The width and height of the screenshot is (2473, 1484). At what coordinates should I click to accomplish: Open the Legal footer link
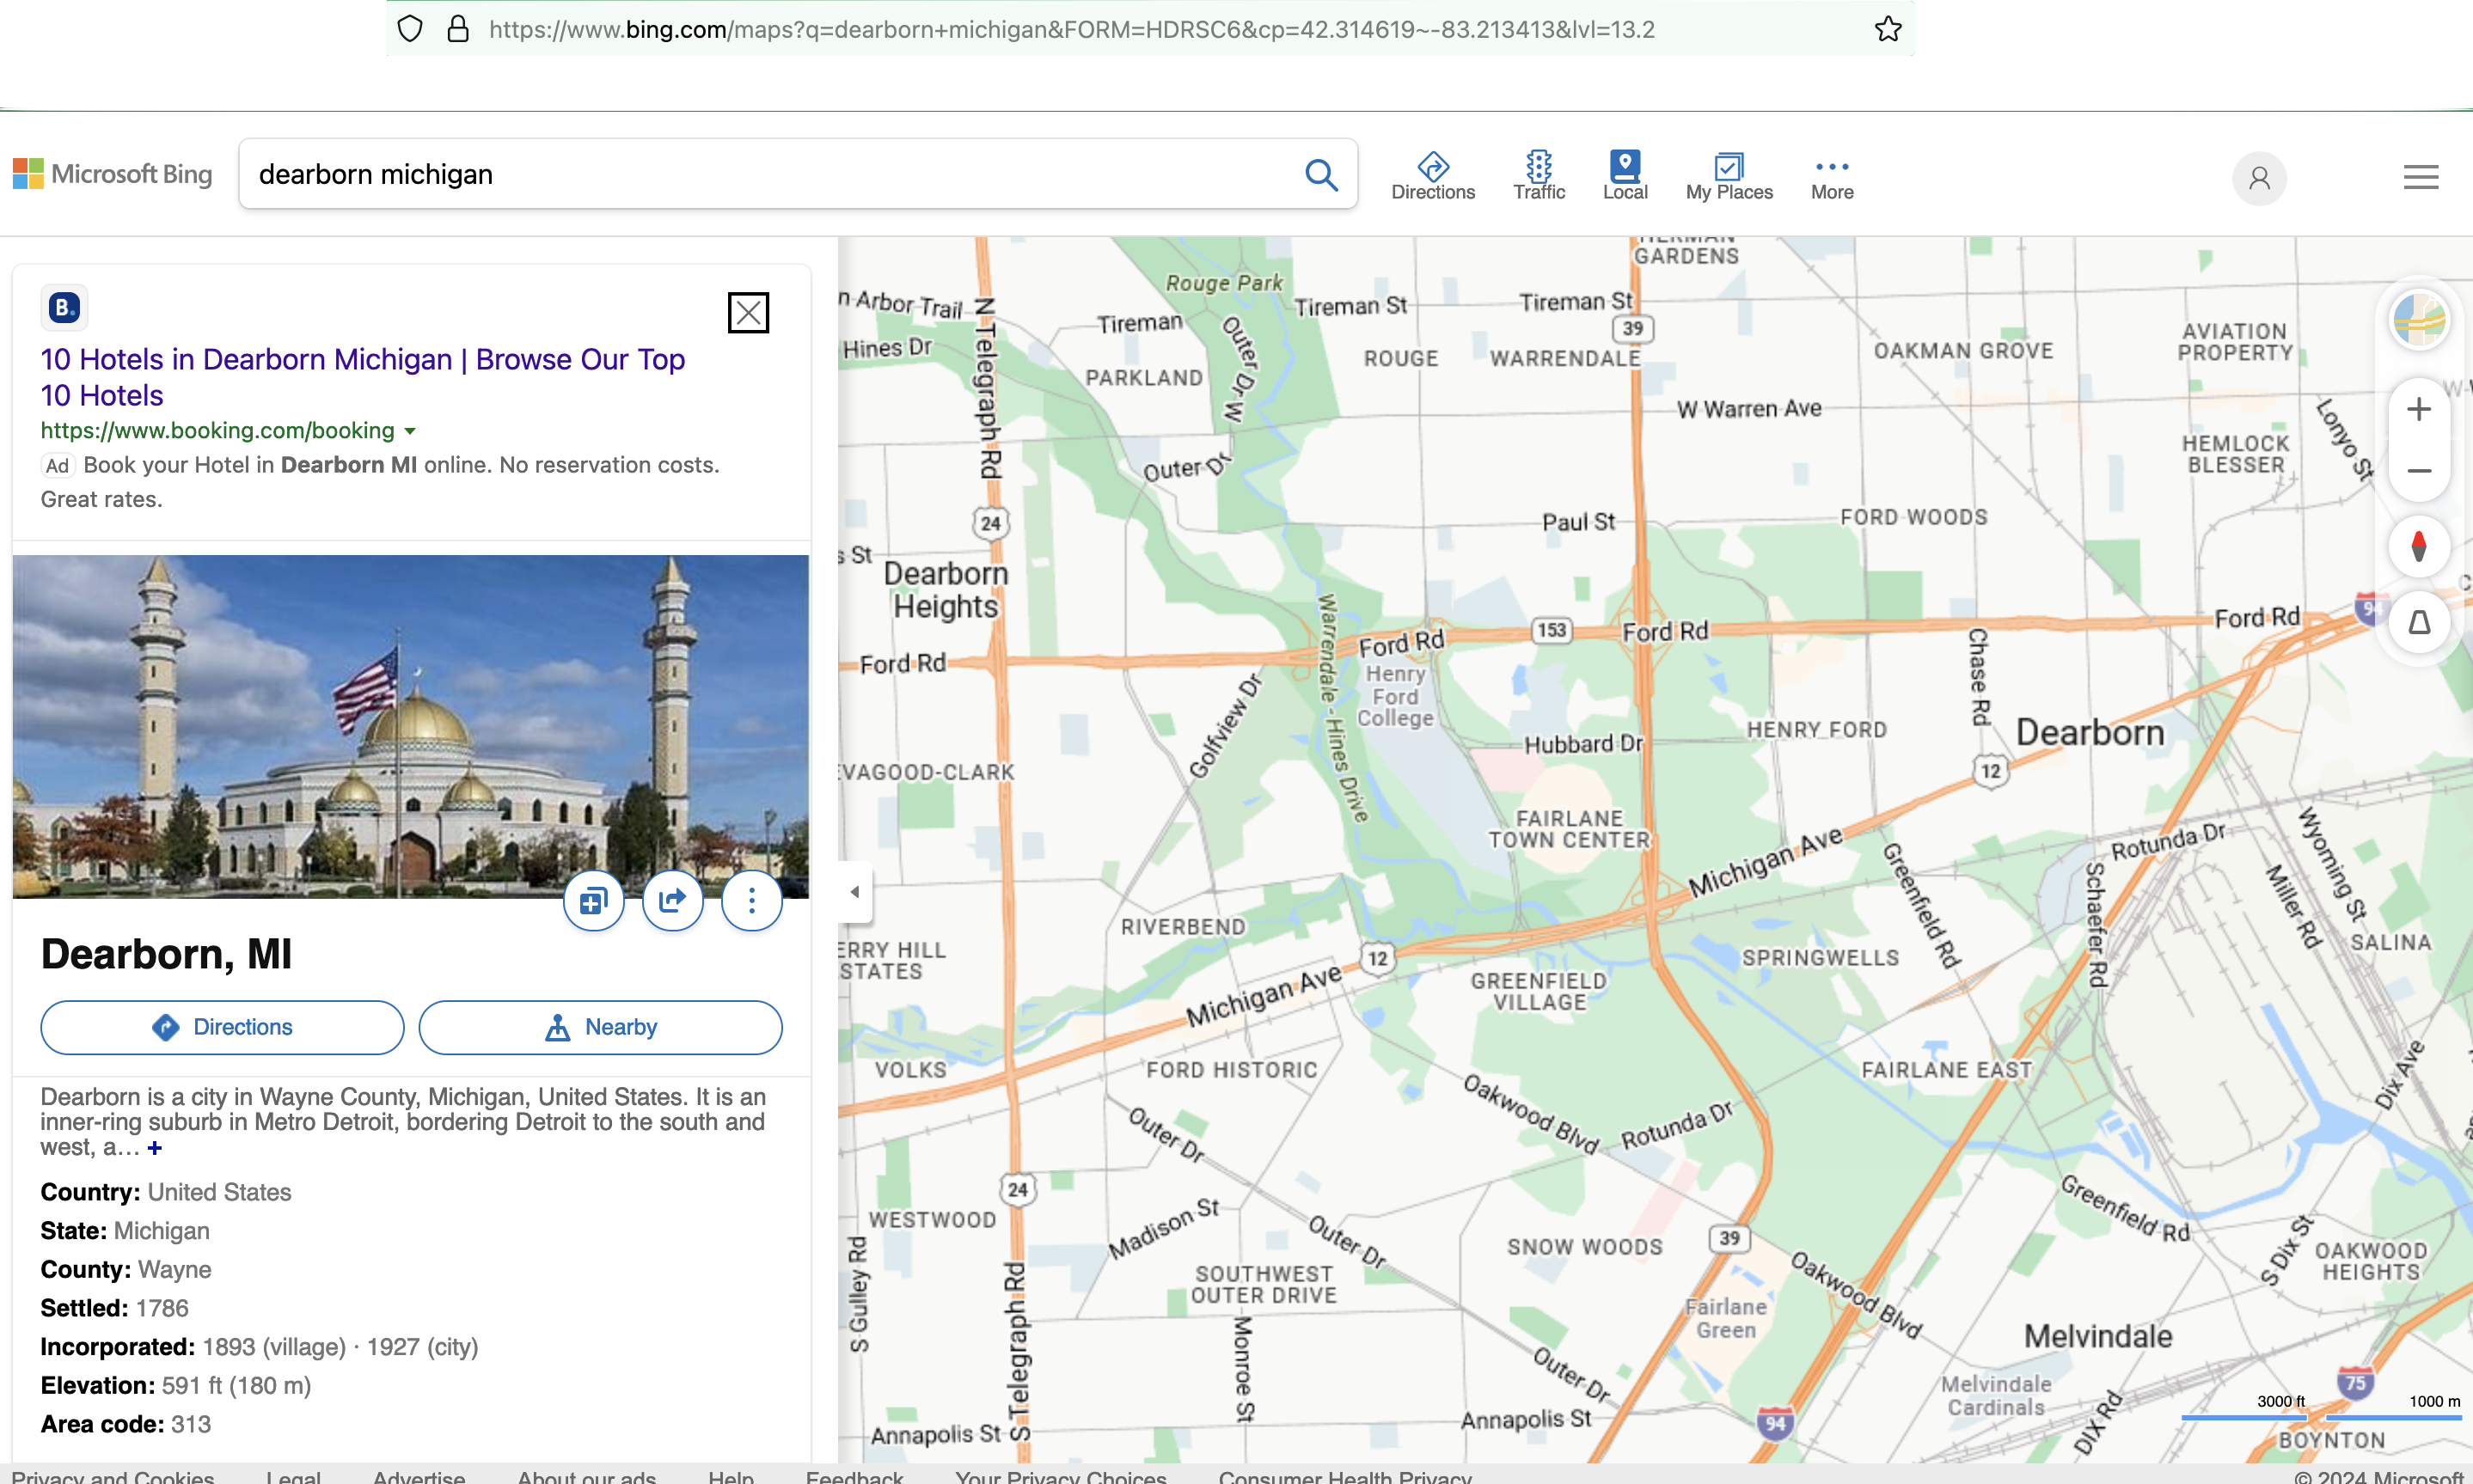pyautogui.click(x=293, y=1476)
